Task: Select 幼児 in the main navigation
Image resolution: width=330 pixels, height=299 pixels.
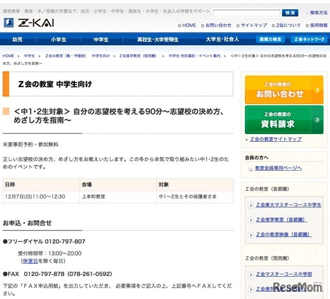Action: [18, 39]
